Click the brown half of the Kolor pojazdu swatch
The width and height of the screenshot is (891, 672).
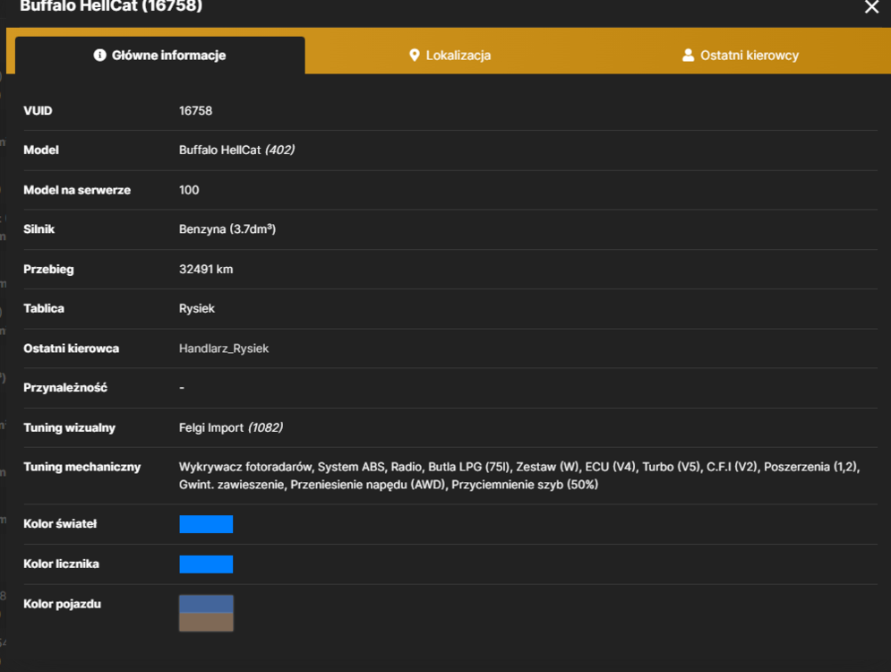(x=206, y=622)
